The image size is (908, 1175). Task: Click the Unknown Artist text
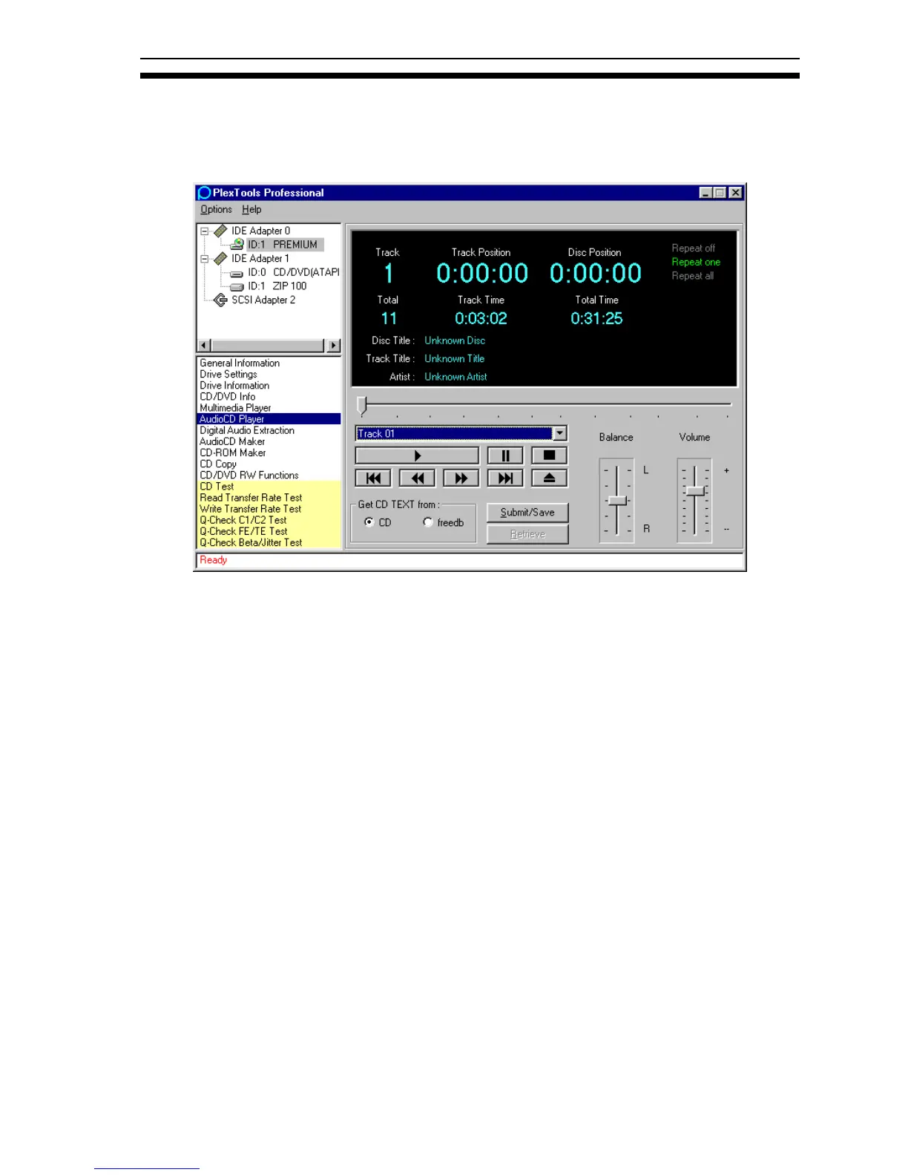tap(455, 377)
